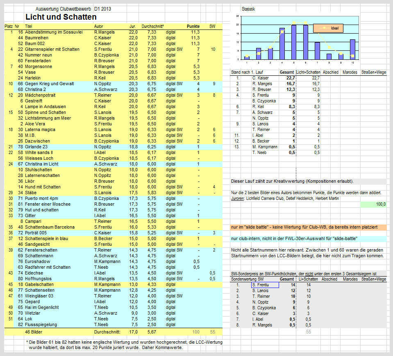This screenshot has width=393, height=356.
Task: Select 'T. Neeb' in standings table
Action: [x=259, y=152]
